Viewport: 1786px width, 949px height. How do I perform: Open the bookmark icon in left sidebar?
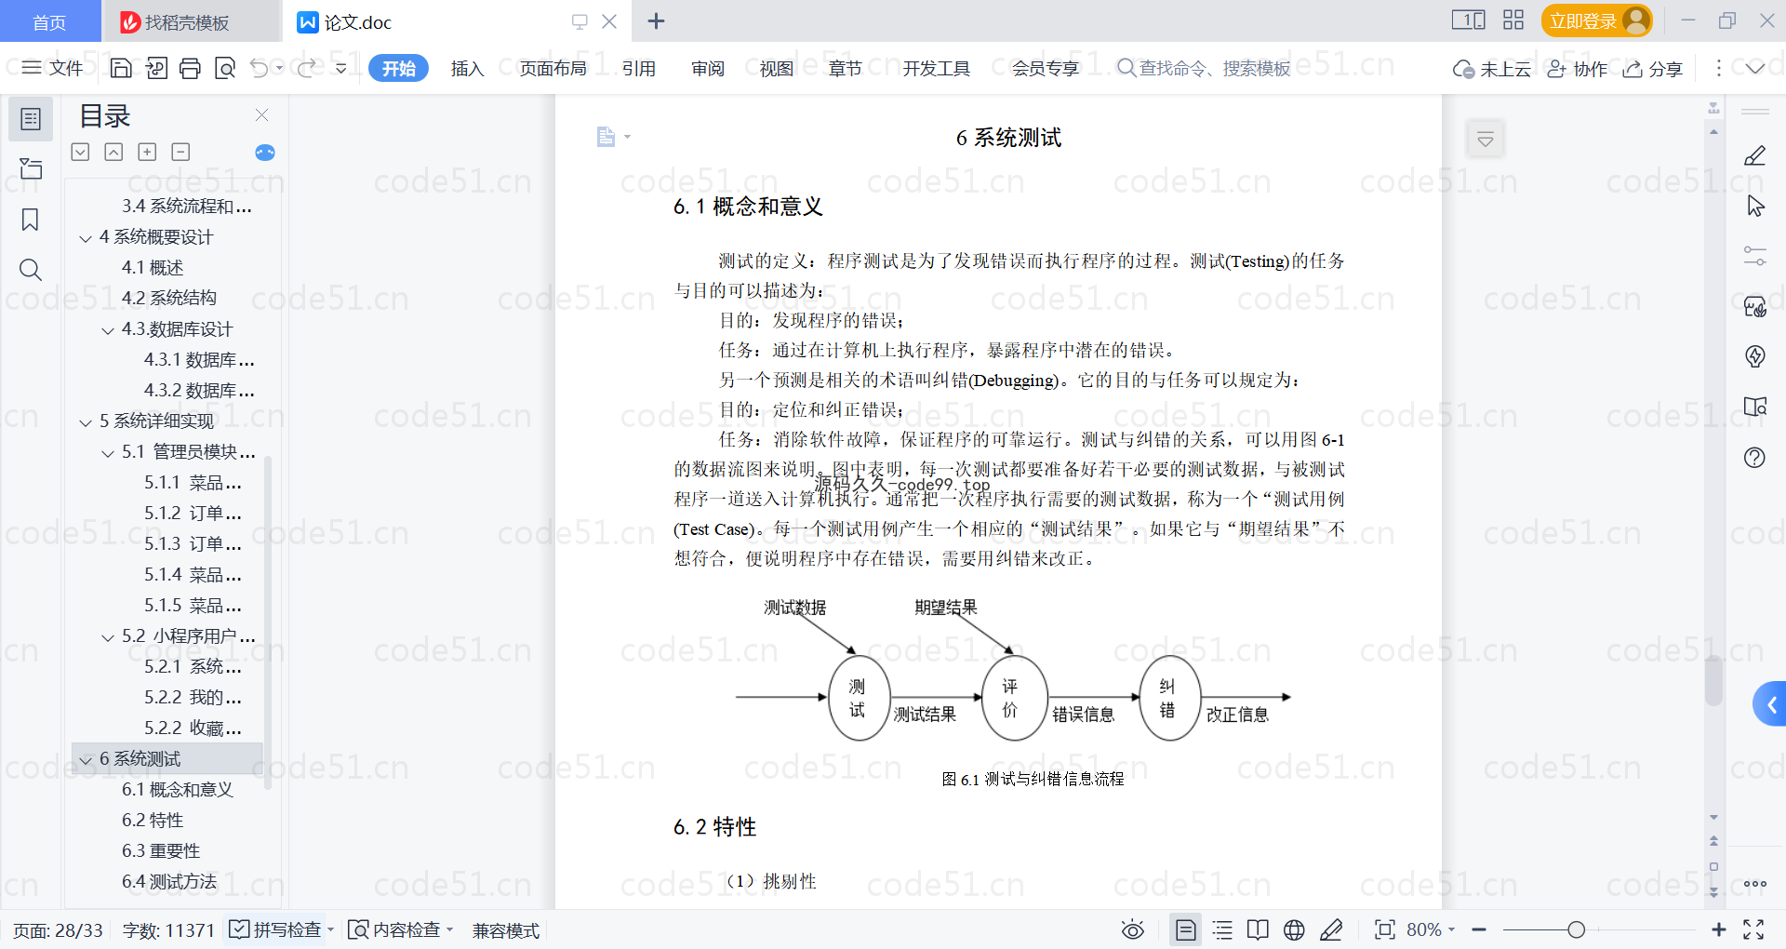[x=31, y=220]
